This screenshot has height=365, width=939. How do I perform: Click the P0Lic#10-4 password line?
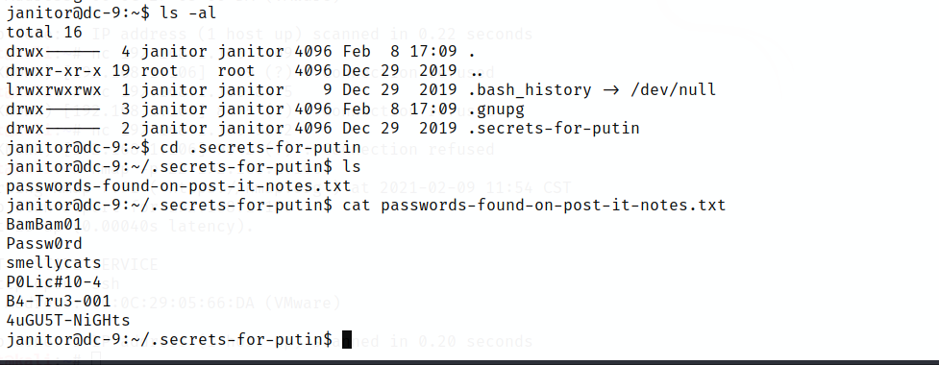(x=54, y=281)
